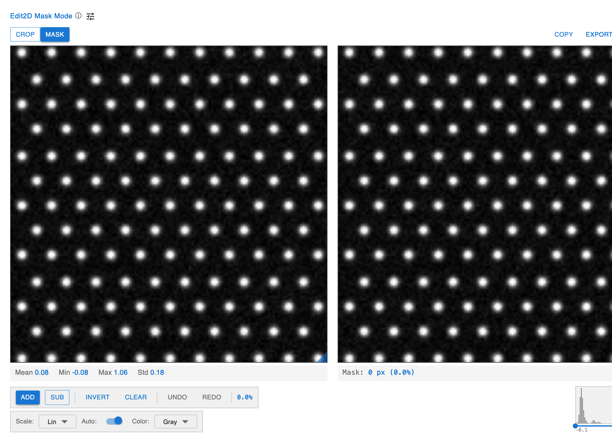Open the Gray color map dropdown
612x443 pixels.
click(175, 422)
